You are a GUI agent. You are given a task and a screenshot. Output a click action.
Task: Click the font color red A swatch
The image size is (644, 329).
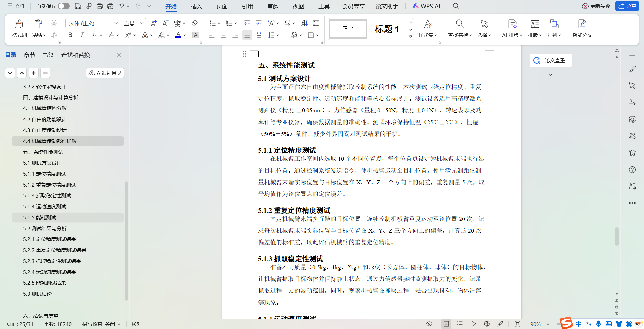(x=178, y=35)
